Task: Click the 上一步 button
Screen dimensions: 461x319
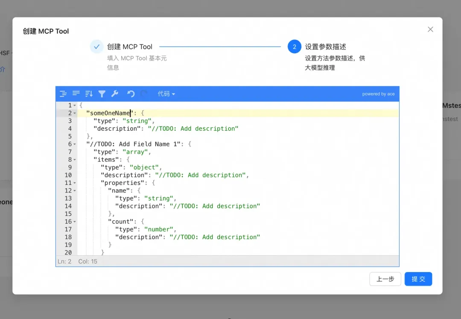Action: pos(385,279)
